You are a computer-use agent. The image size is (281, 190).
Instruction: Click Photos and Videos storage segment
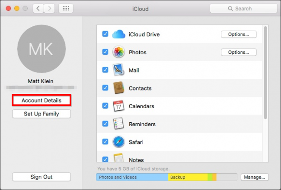[x=132, y=177]
